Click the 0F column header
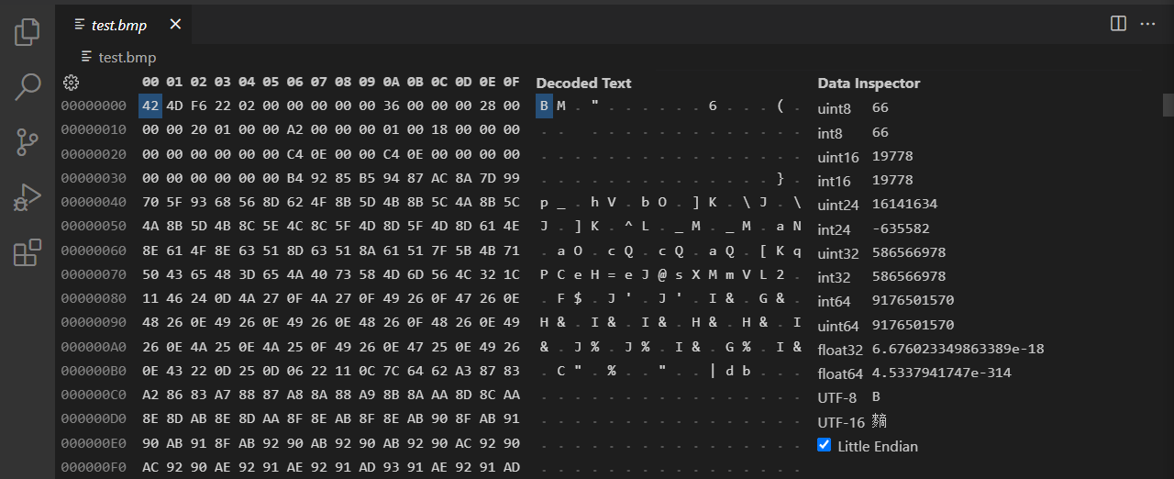Image resolution: width=1174 pixels, height=479 pixels. pyautogui.click(x=511, y=83)
